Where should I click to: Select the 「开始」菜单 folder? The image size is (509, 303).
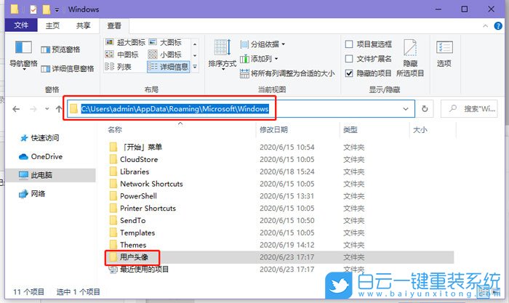point(141,148)
